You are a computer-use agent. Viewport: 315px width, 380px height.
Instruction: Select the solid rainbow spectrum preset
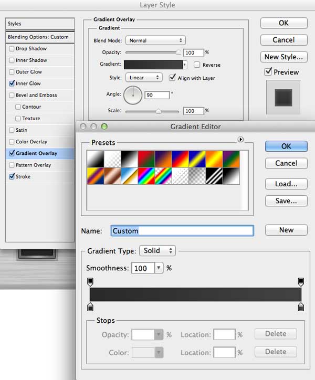[x=146, y=176]
